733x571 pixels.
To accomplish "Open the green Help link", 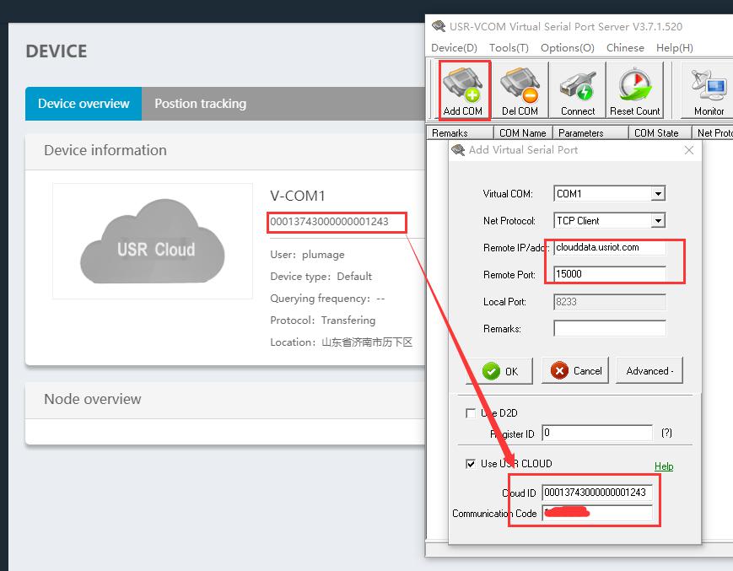I will click(664, 466).
